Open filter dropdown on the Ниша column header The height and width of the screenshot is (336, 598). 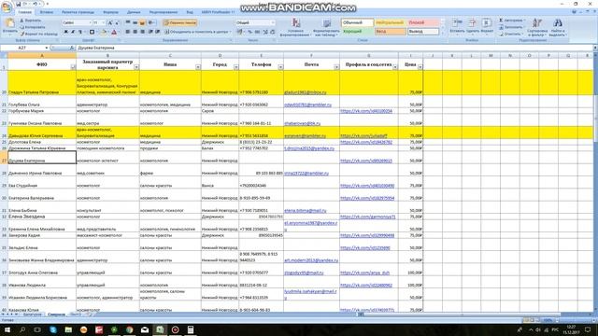(198, 67)
